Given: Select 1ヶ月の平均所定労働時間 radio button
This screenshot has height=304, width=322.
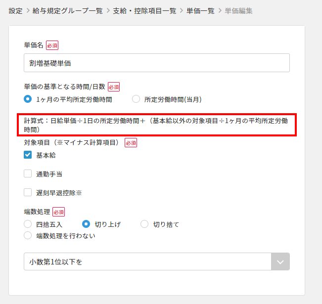Looking at the screenshot, I should click(x=28, y=99).
